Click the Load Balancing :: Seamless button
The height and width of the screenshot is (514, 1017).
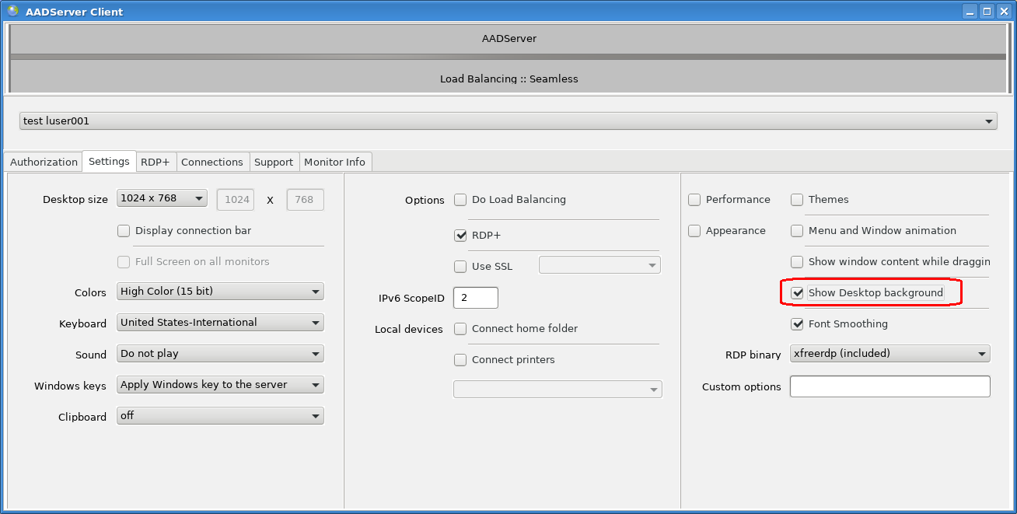click(508, 78)
